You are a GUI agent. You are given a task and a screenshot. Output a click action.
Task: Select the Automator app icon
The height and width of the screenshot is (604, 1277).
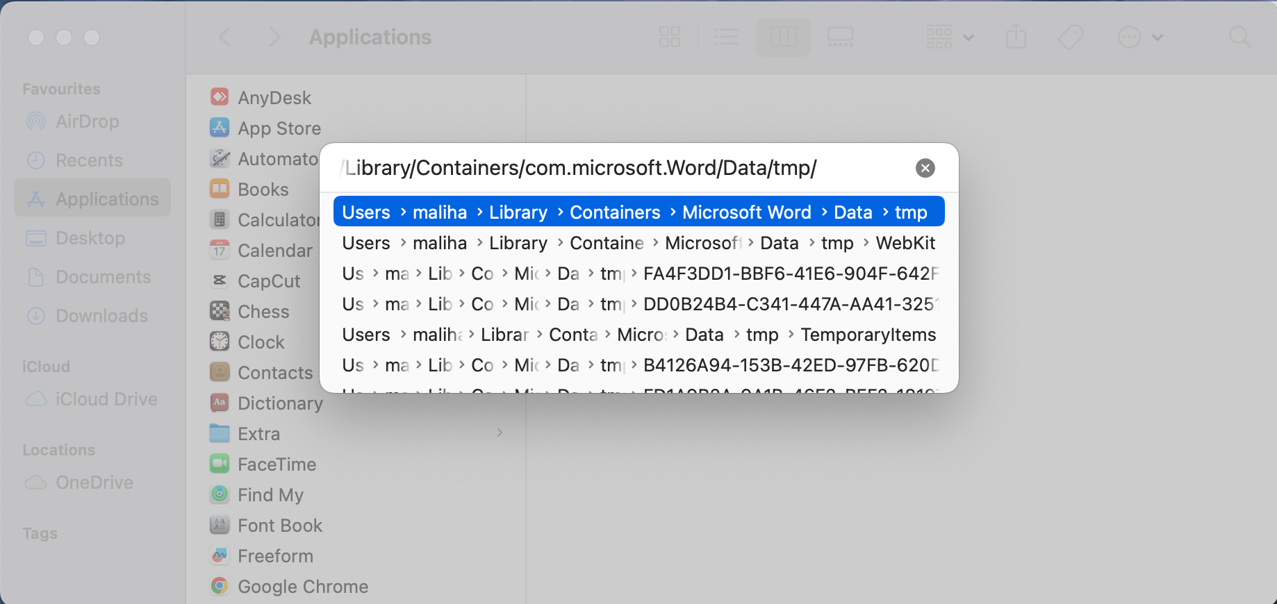[x=220, y=158]
